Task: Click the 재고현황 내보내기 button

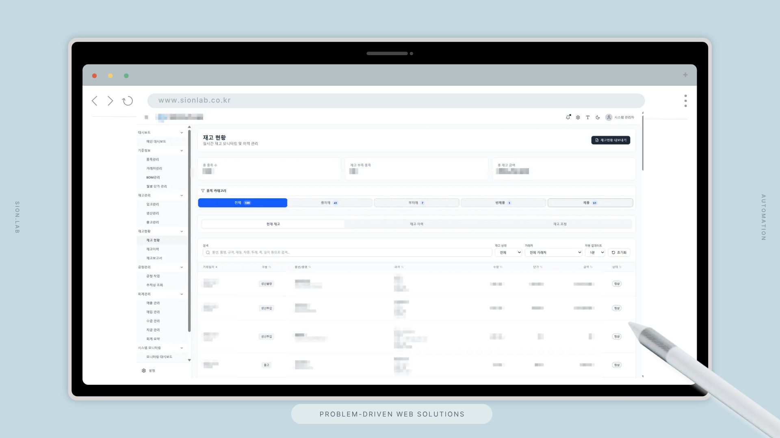Action: [x=610, y=140]
